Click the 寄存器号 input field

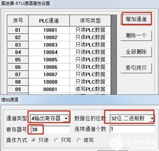[50, 129]
